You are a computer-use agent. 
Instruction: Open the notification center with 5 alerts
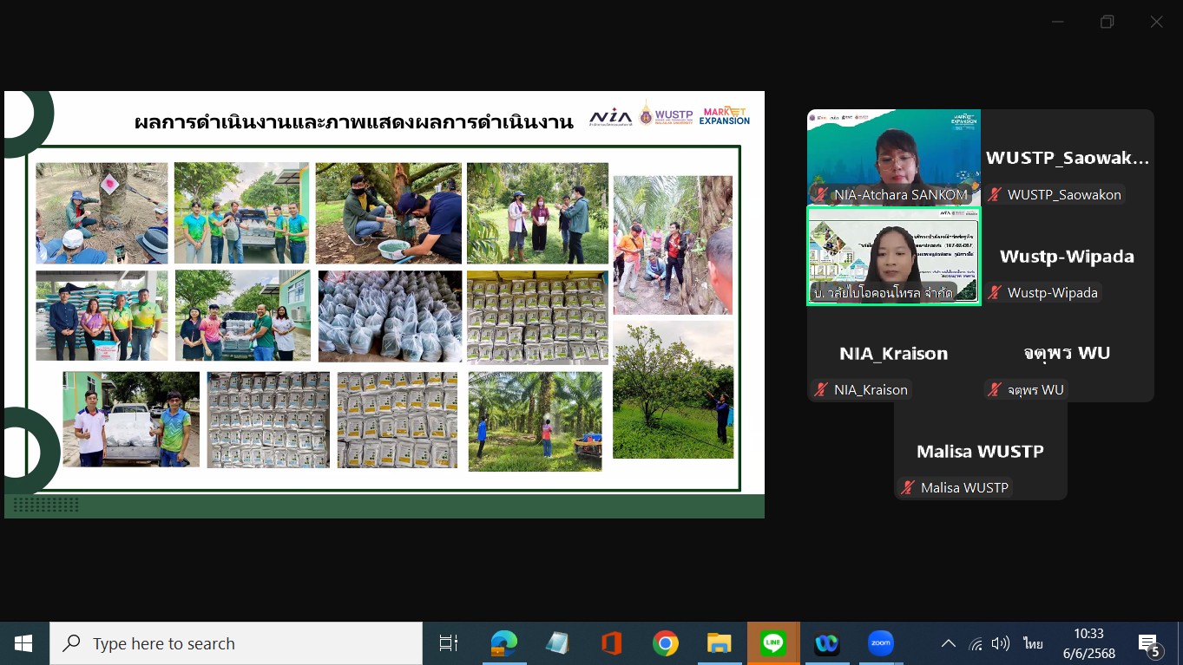1149,644
